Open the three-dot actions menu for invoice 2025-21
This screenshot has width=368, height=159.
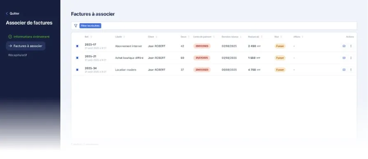pos(351,58)
